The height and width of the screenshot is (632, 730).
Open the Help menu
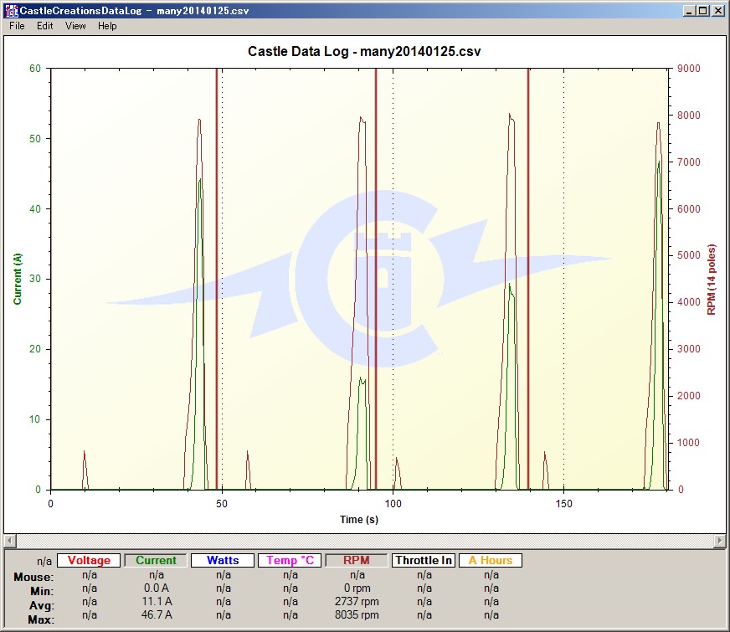[107, 26]
